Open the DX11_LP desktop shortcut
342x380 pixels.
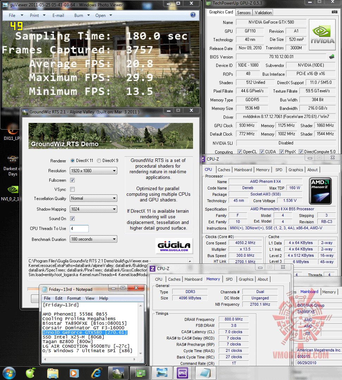(x=12, y=132)
